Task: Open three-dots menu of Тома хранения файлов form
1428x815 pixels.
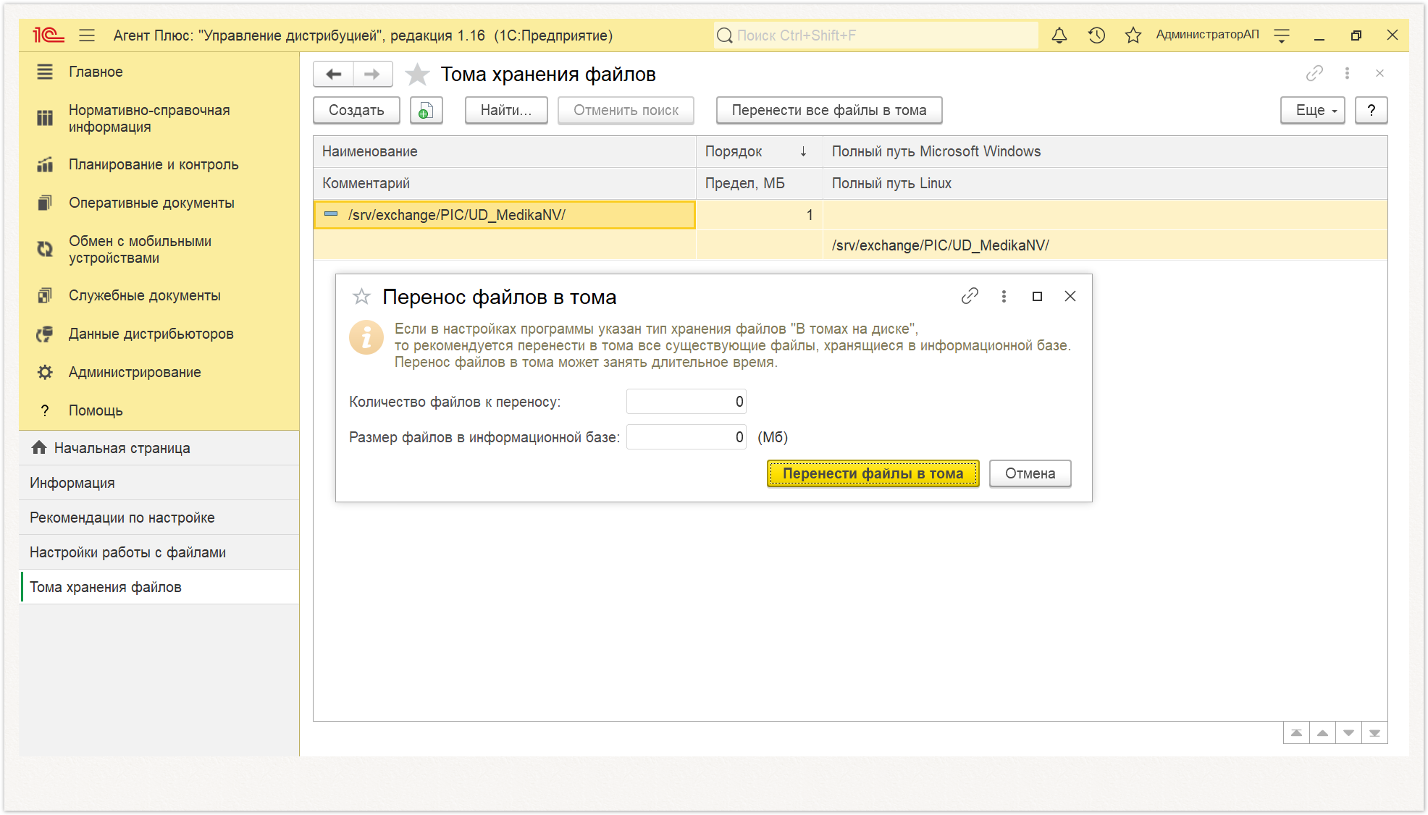Action: point(1347,73)
